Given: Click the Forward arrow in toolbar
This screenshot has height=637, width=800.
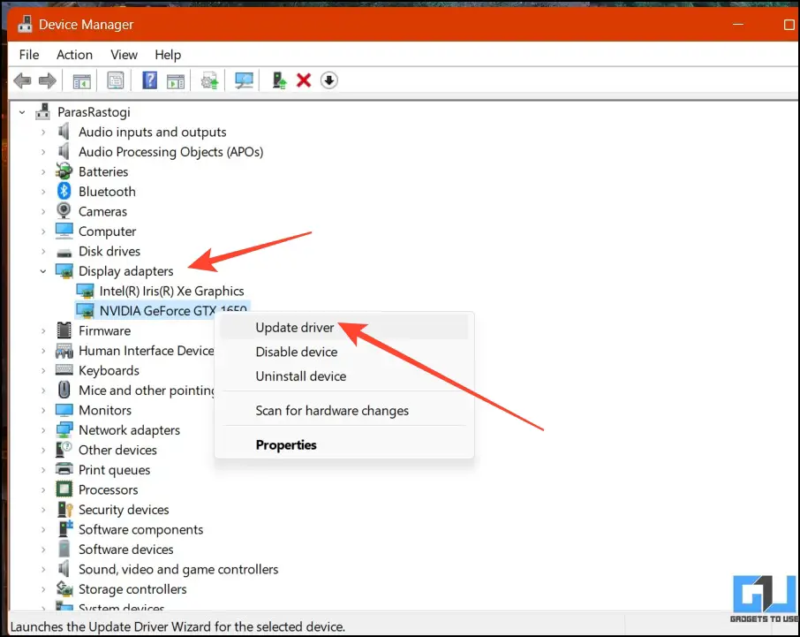Looking at the screenshot, I should point(48,80).
